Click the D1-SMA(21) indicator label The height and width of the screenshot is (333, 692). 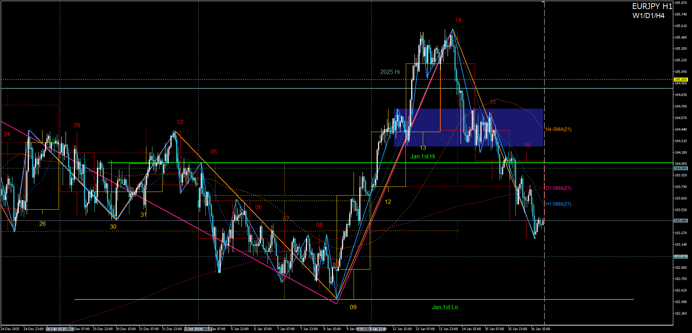[558, 188]
